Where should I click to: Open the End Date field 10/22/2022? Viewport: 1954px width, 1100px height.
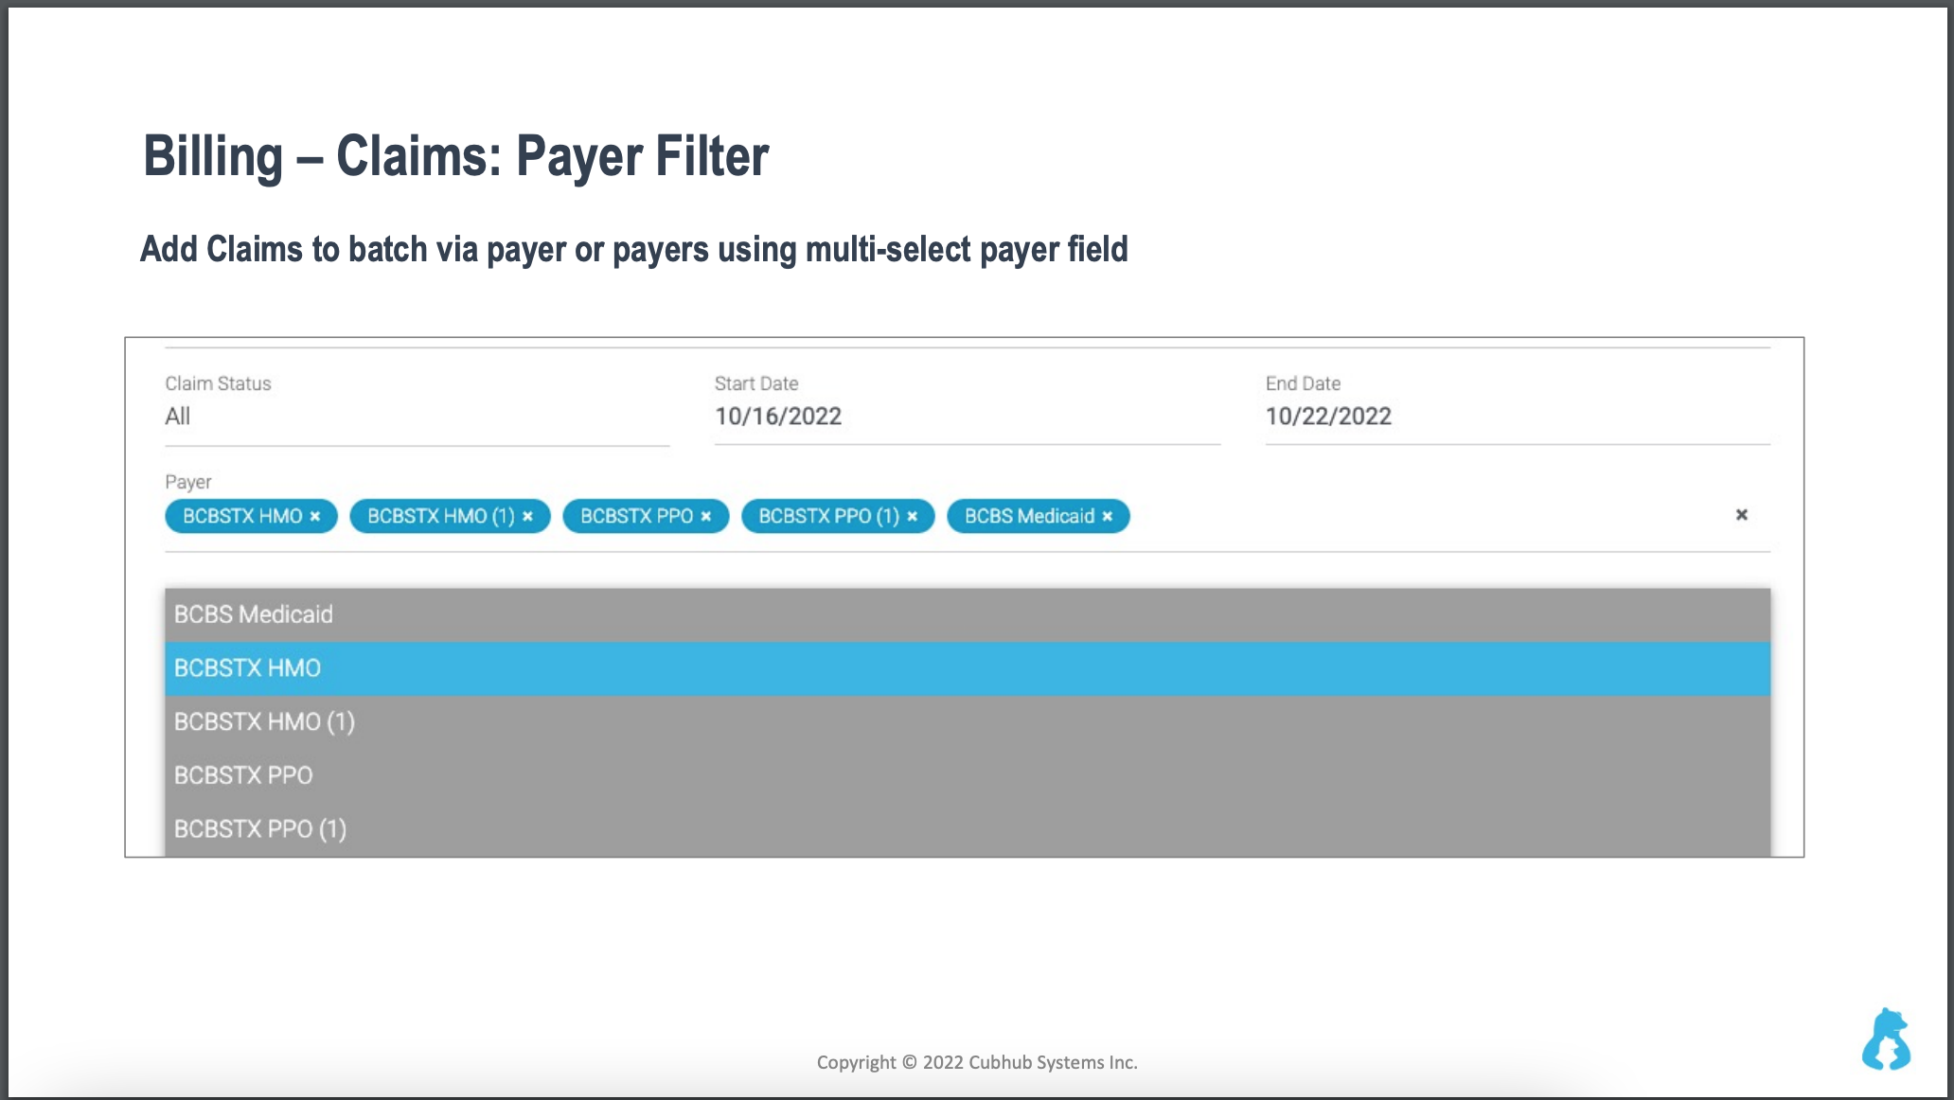click(x=1518, y=417)
